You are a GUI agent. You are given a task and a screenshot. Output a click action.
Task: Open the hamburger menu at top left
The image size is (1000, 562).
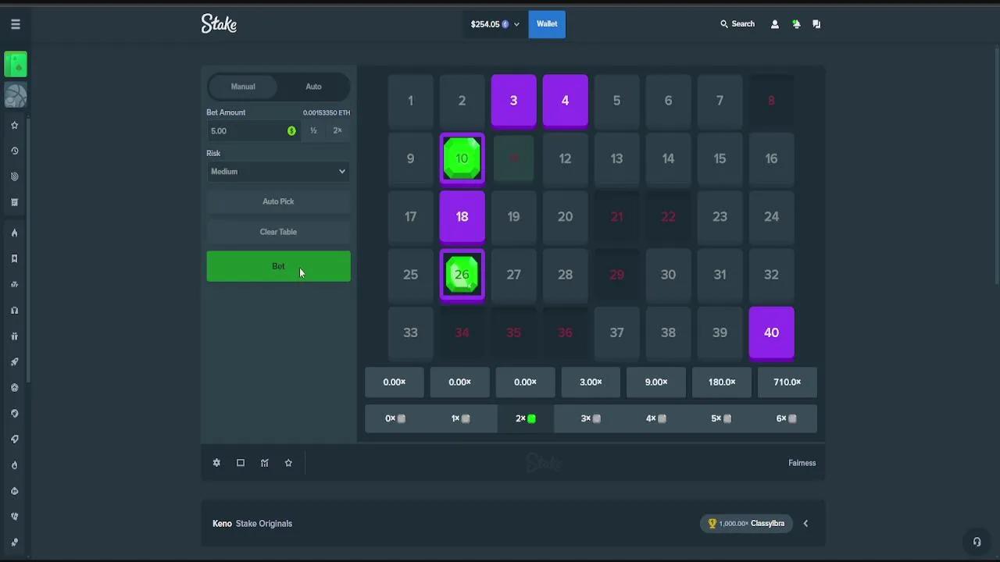point(15,24)
